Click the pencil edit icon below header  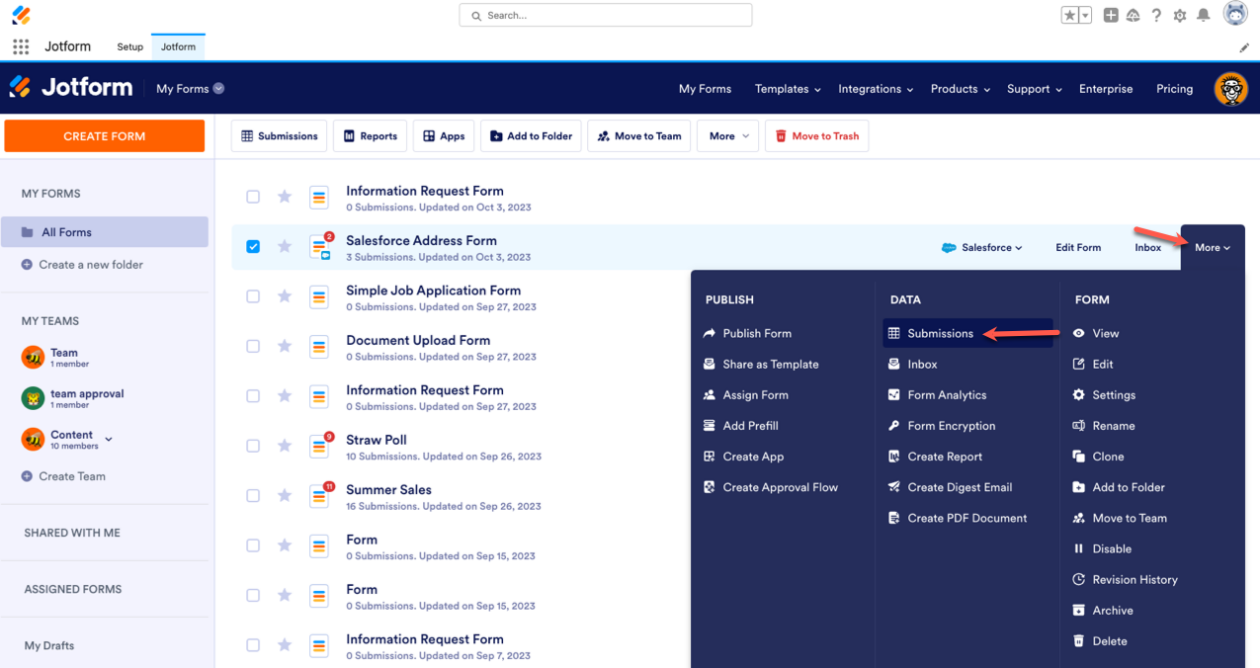1244,47
